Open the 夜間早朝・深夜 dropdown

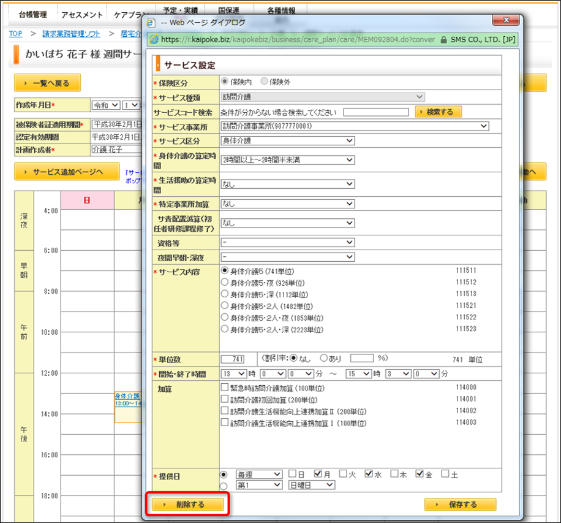[288, 257]
